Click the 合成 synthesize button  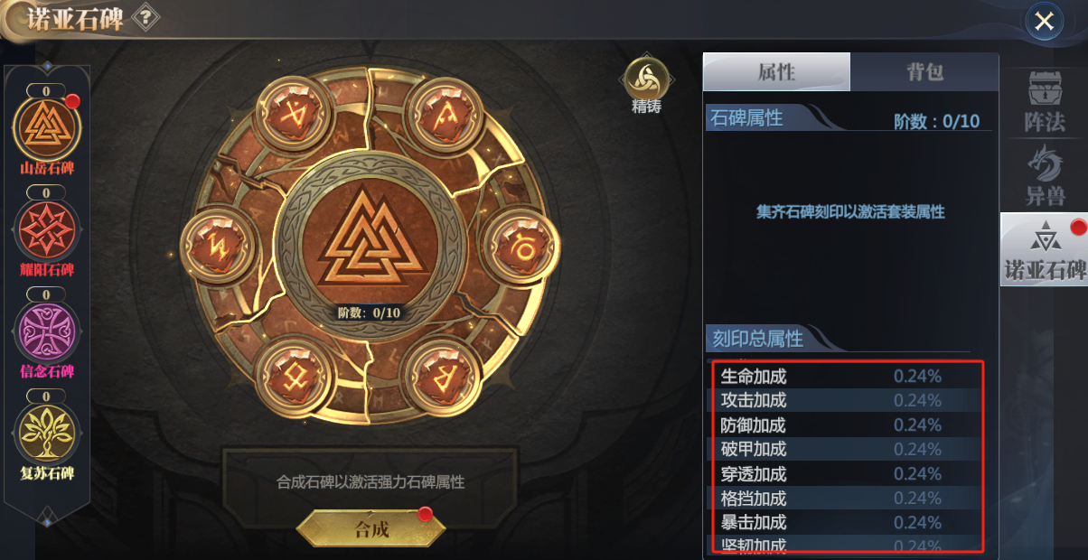(x=371, y=528)
